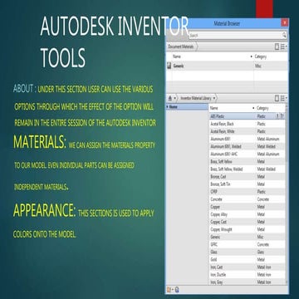Toggle library panel icon in Document Materials bar
Screen dimensions: 299x299
277,47
